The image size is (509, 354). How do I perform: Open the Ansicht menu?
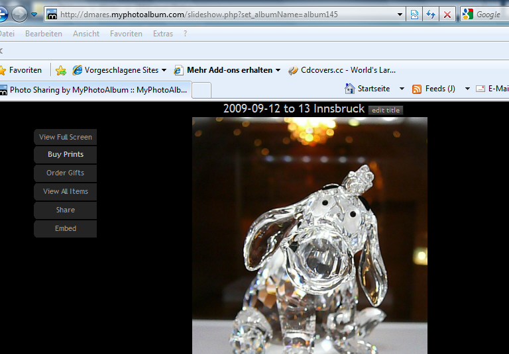[x=86, y=34]
